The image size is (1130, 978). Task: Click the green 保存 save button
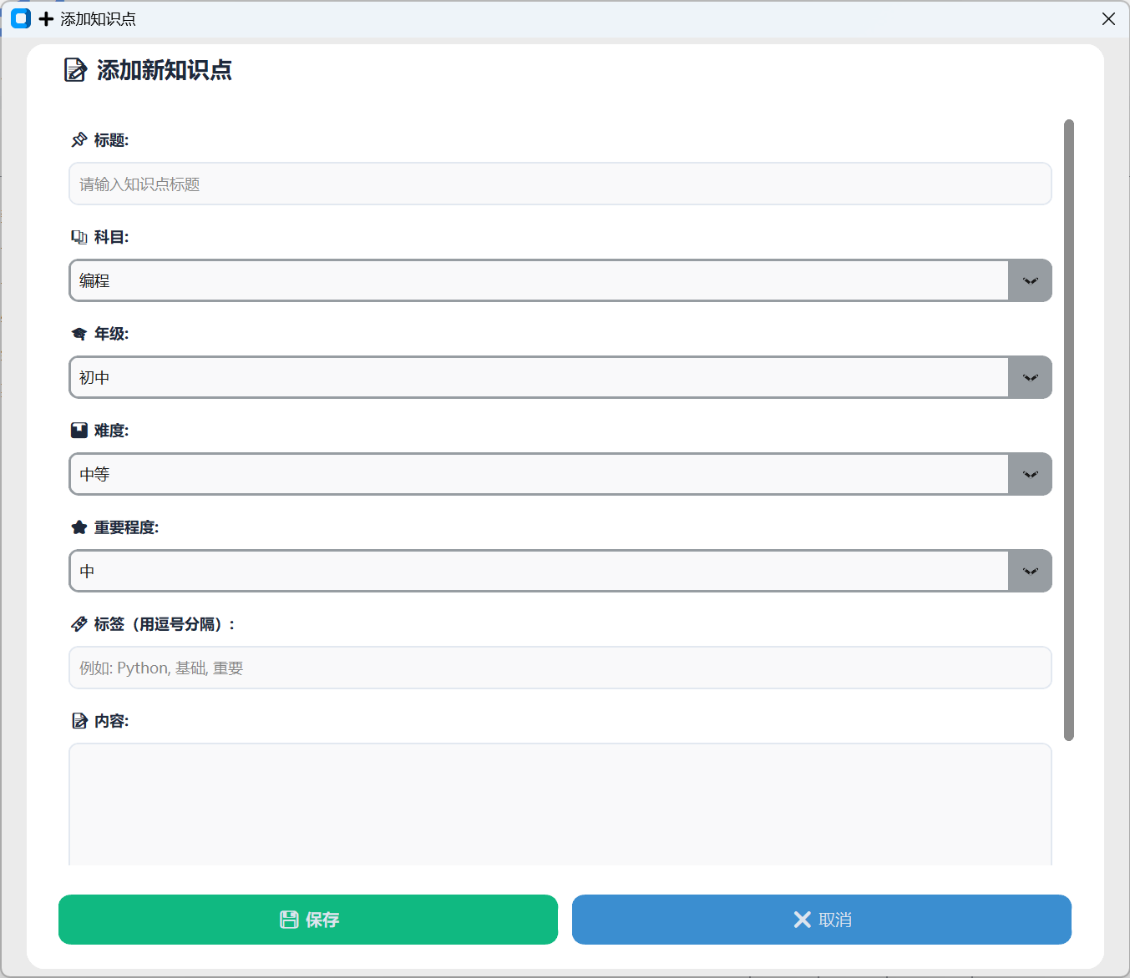pos(308,920)
